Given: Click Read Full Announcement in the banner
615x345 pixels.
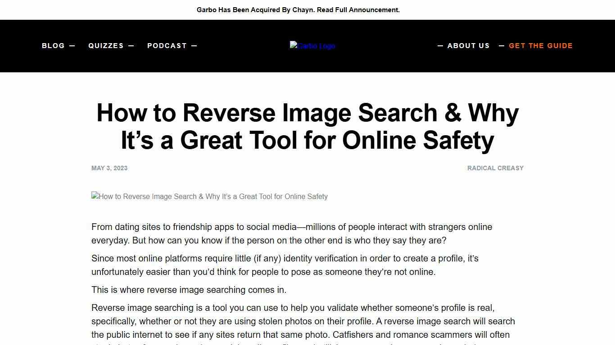Looking at the screenshot, I should (x=358, y=9).
